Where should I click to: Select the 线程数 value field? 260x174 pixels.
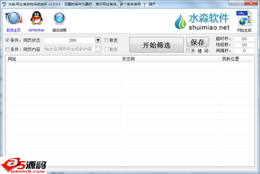point(244,45)
